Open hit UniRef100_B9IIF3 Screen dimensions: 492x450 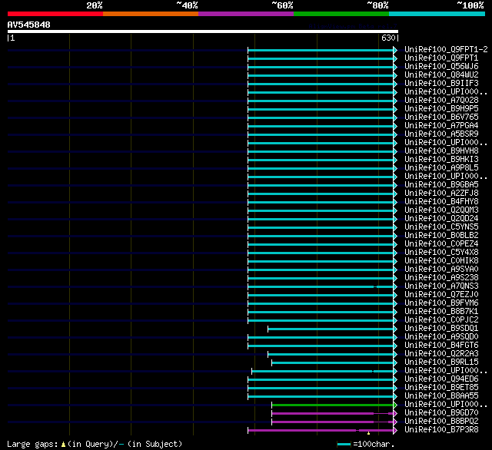(x=441, y=84)
